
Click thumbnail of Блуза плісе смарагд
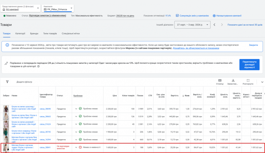(6, 132)
